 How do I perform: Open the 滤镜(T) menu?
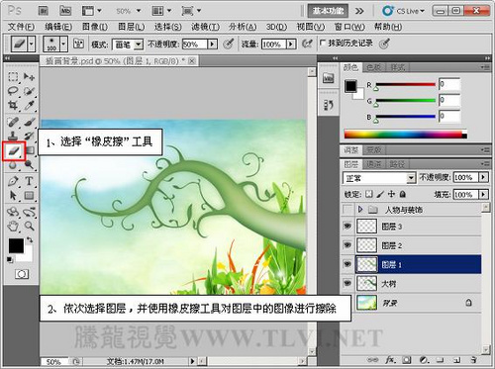(205, 27)
